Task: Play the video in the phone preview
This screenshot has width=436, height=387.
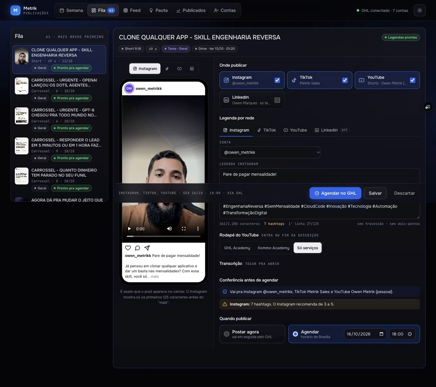Action: coord(129,229)
